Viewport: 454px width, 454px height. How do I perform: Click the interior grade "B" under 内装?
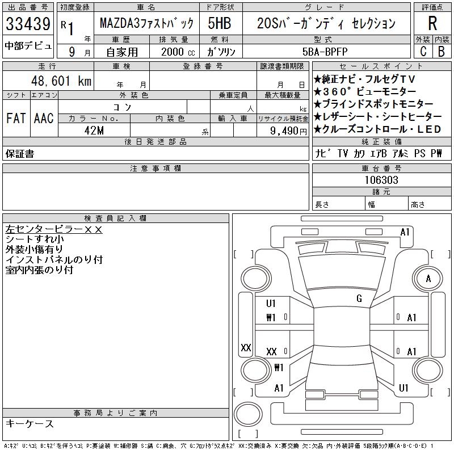click(442, 51)
